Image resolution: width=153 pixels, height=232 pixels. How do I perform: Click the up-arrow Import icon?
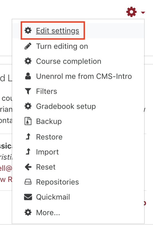click(28, 152)
